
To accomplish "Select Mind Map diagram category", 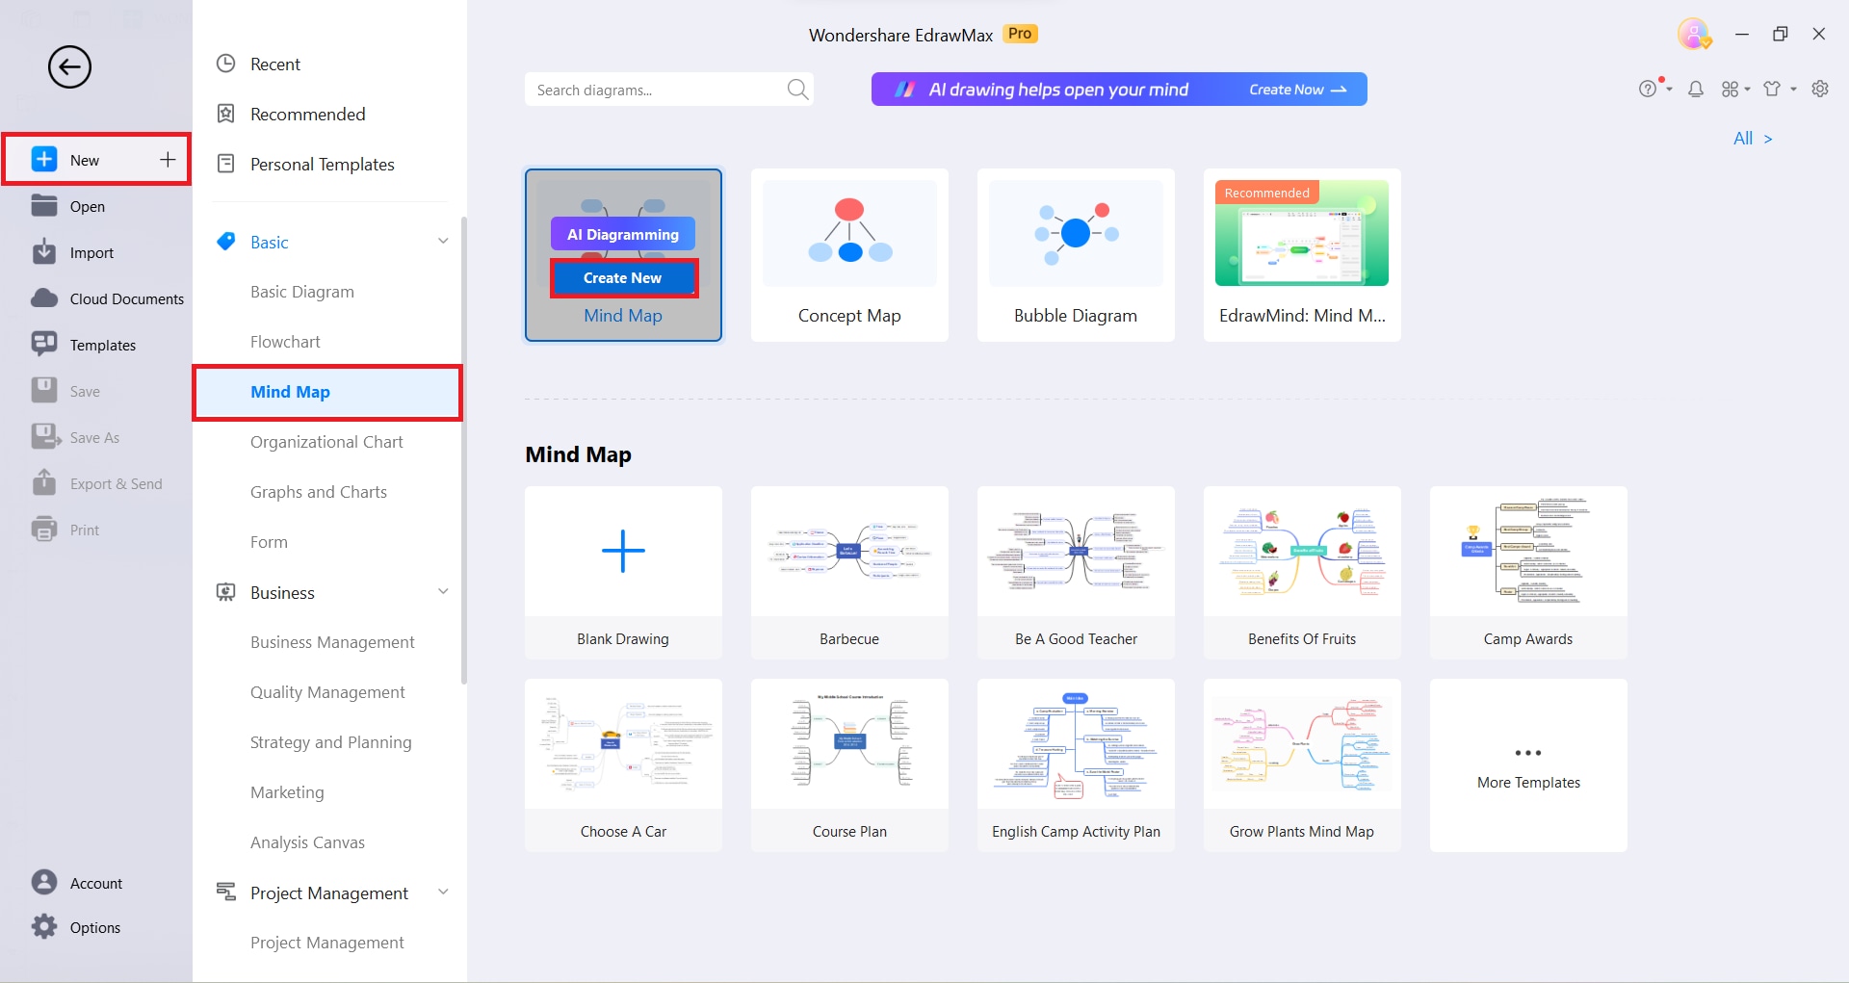I will pos(327,392).
